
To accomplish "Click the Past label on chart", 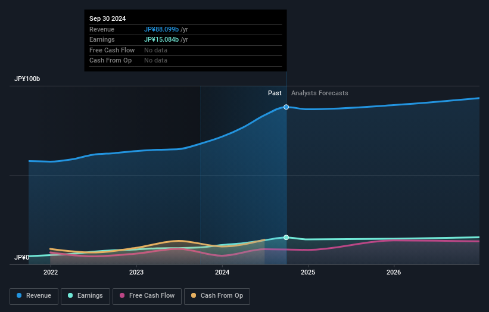I will coord(275,93).
